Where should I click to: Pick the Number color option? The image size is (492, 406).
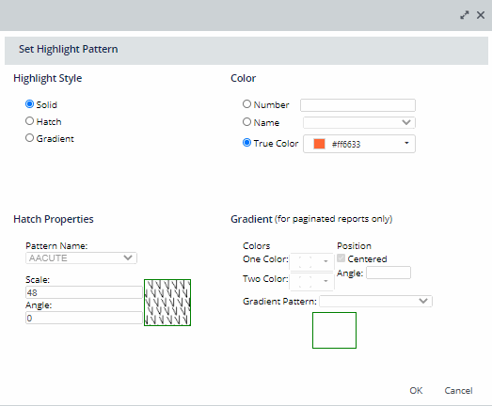[247, 104]
